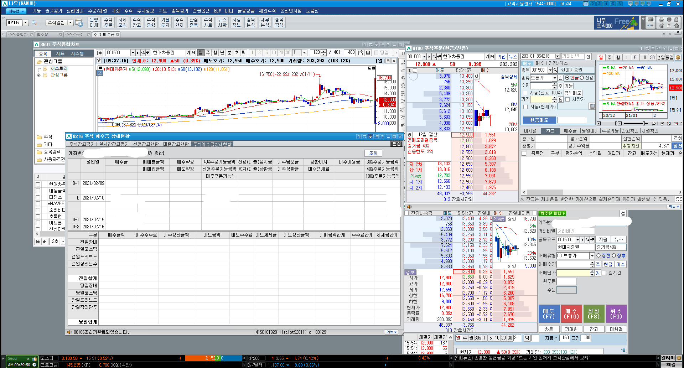Click the clock icon in the bottom-left status bar
This screenshot has height=368, width=684.
pos(35,365)
